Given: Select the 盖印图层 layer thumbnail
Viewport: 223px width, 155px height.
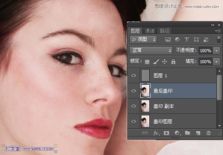Looking at the screenshot, I should [145, 121].
